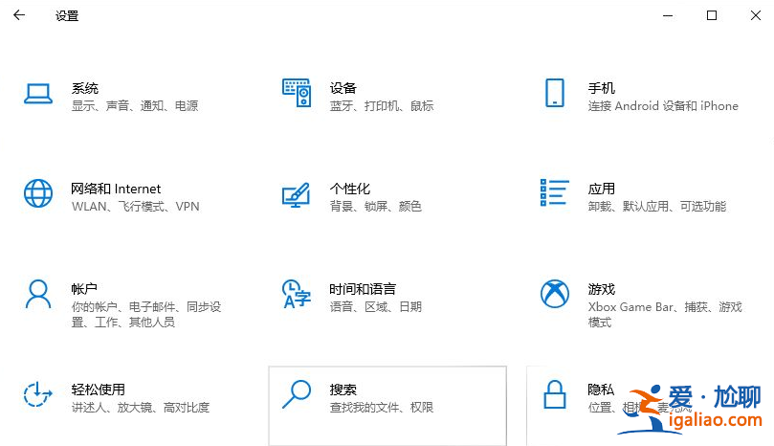Maximize the 设置 window
The image size is (774, 446).
point(712,15)
